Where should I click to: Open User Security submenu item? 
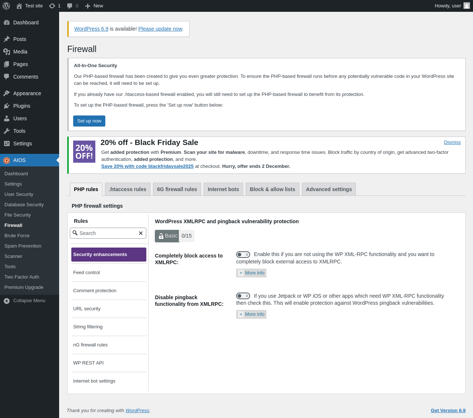pyautogui.click(x=30, y=194)
